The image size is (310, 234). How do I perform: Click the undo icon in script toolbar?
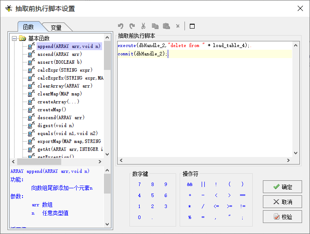pos(120,26)
